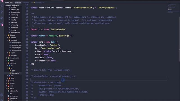
Task: Click the editor vertical scrollbar
Action: click(x=179, y=39)
